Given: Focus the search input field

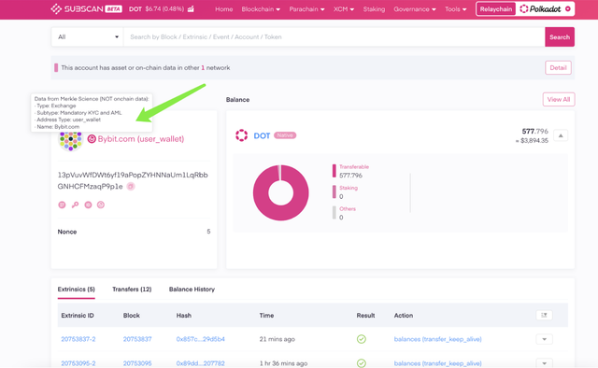Looking at the screenshot, I should coord(335,37).
